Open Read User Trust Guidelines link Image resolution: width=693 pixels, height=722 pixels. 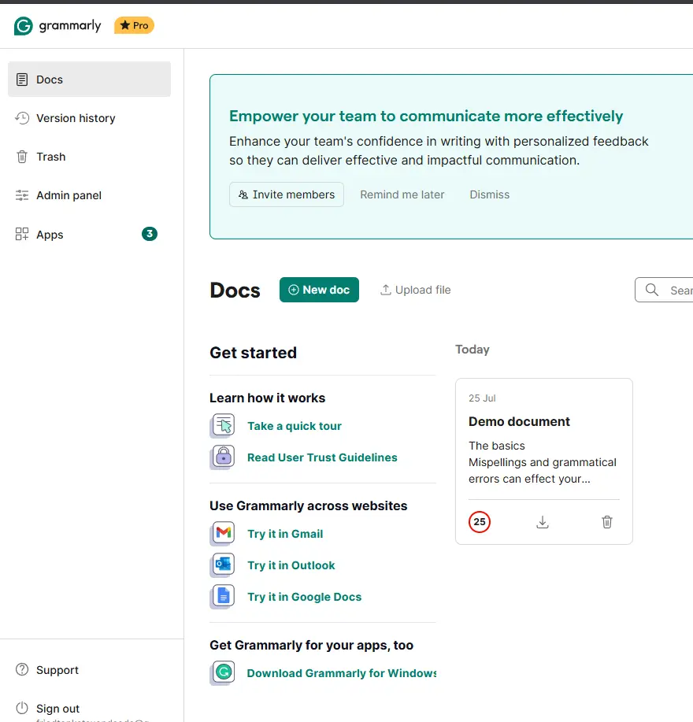[x=322, y=457]
